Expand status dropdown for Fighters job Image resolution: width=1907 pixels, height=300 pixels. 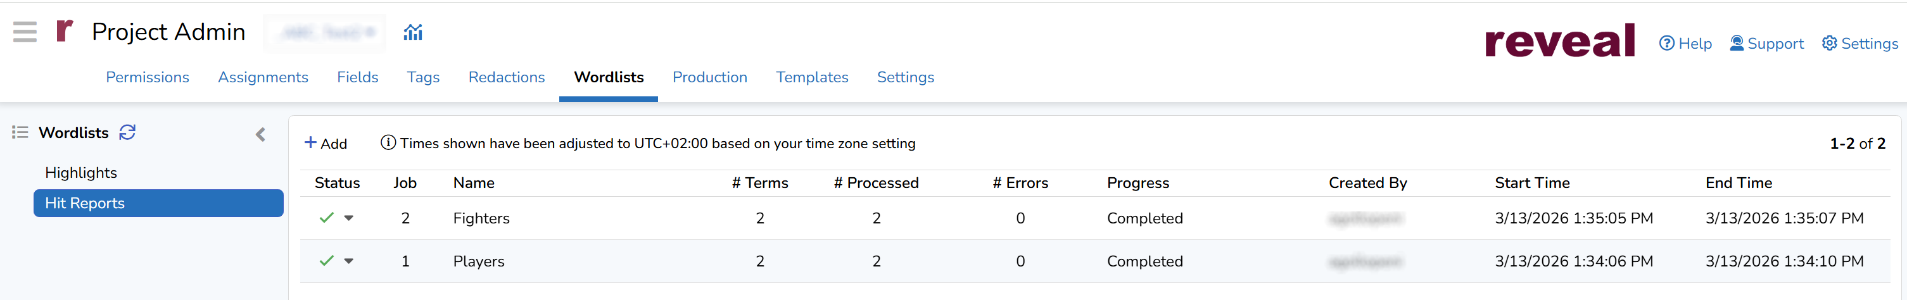click(x=349, y=218)
